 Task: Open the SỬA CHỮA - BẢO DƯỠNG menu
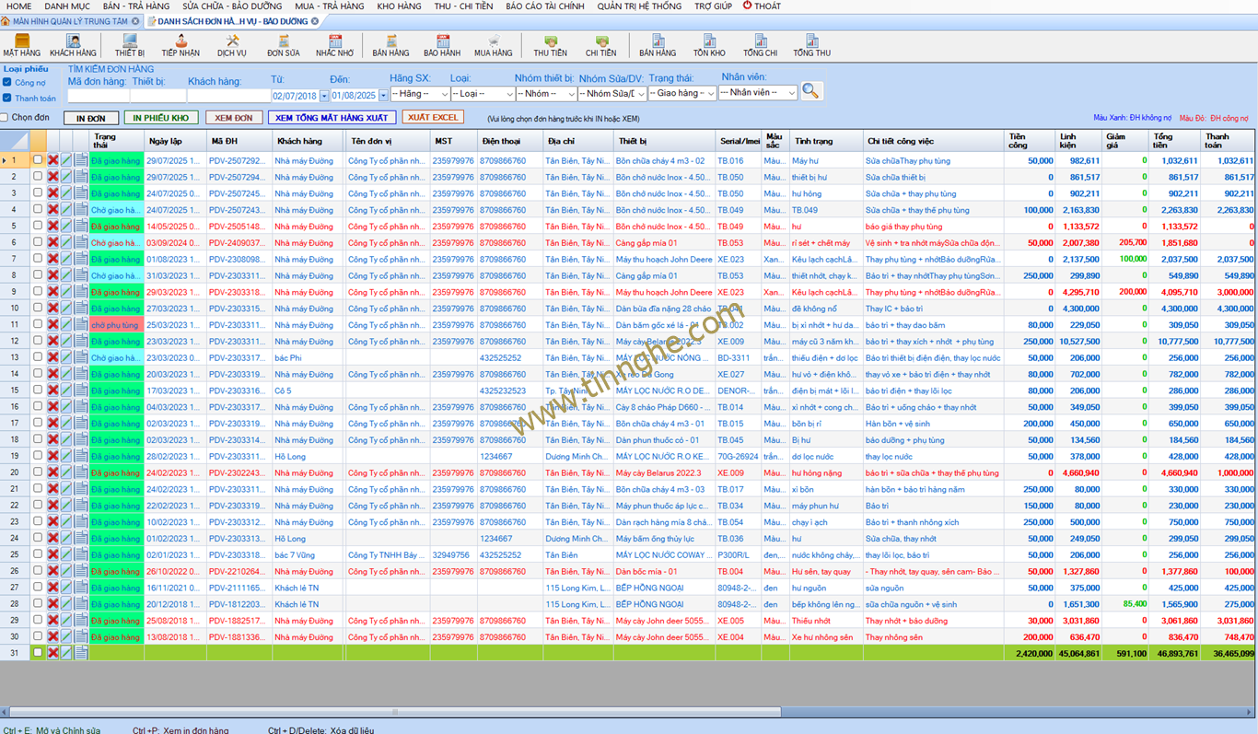pyautogui.click(x=232, y=6)
